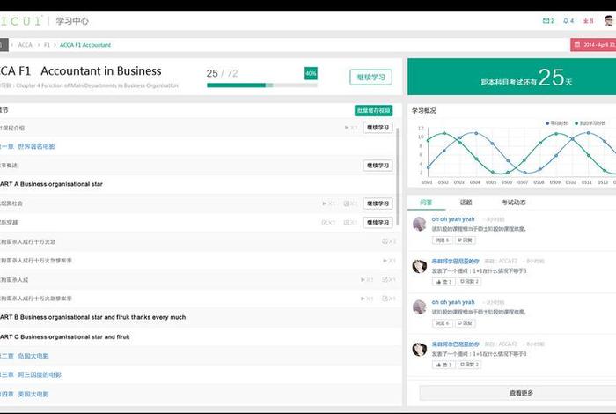Click edit icon in lesson row directly above PART B
Screen dimensions: 616x414
[x=385, y=299]
